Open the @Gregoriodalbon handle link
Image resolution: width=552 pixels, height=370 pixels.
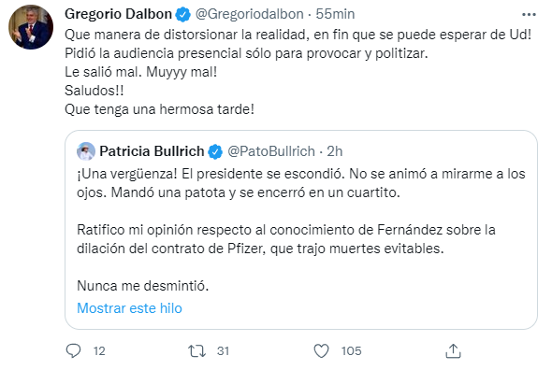tap(250, 14)
